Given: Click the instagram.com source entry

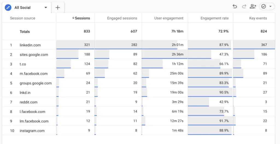Looking at the screenshot, I should [32, 131].
